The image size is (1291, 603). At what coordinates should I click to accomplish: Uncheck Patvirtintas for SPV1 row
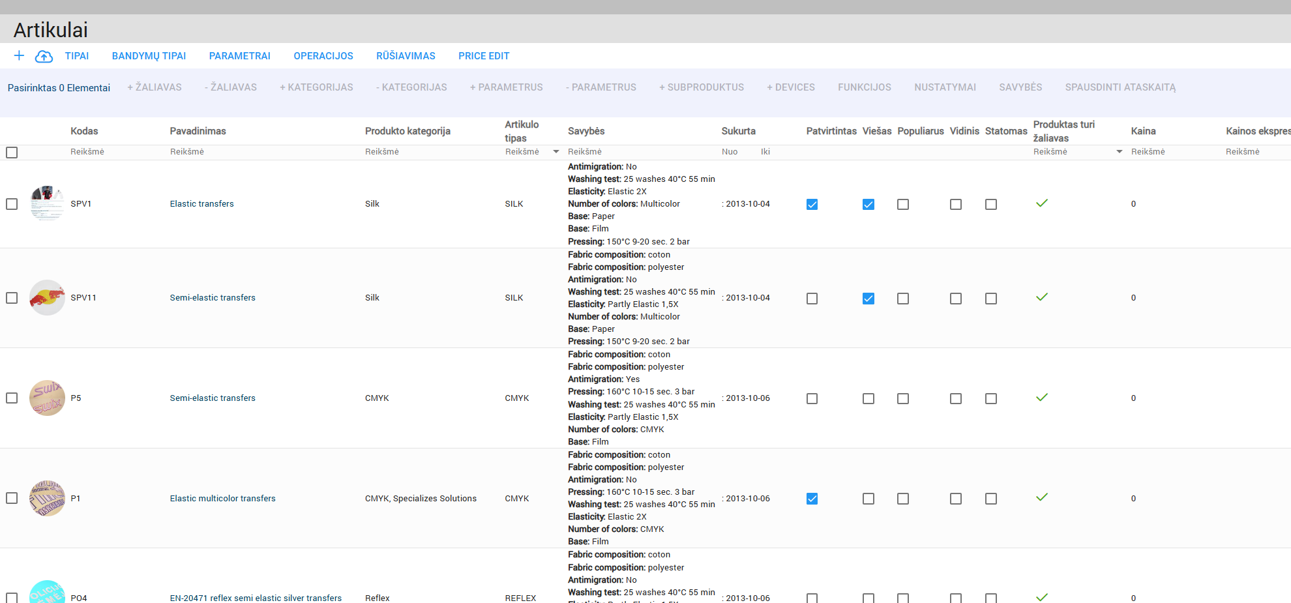point(812,205)
